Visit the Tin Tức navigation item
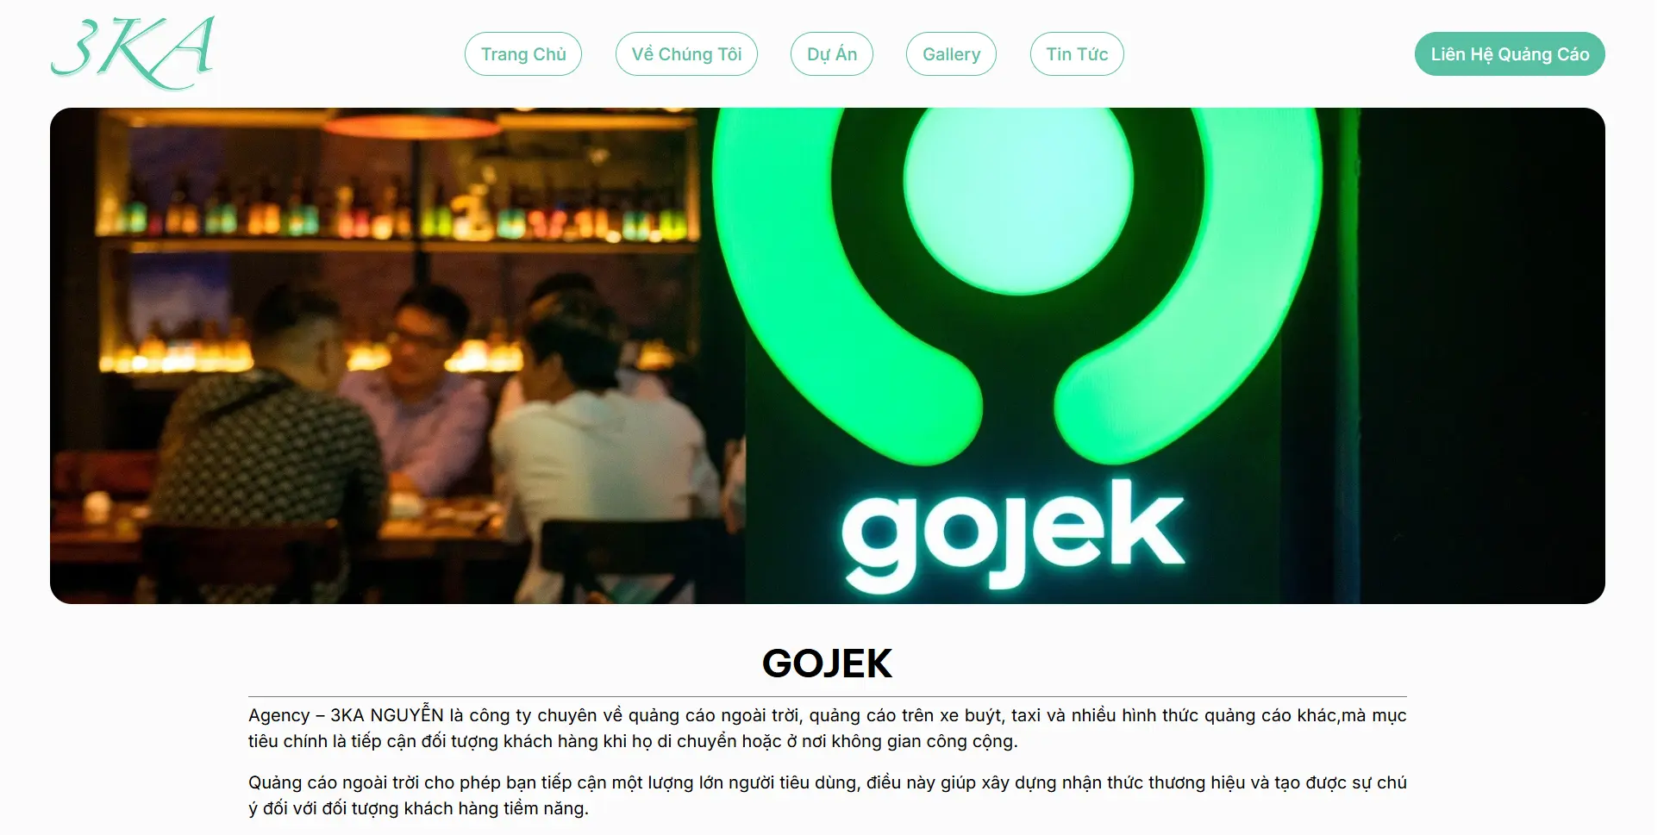The width and height of the screenshot is (1670, 835). coord(1077,54)
